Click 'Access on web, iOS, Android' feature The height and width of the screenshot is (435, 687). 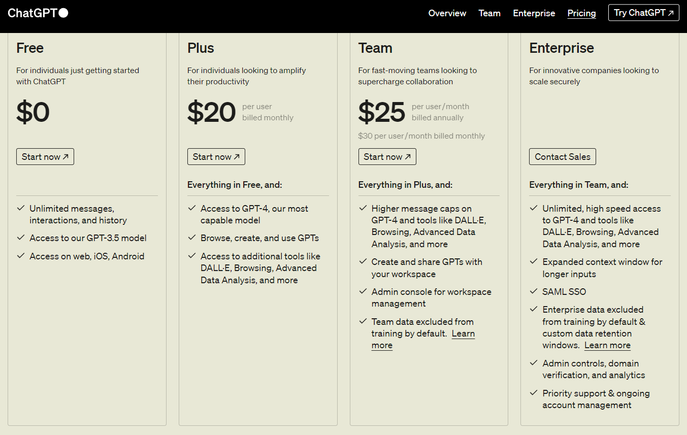87,256
